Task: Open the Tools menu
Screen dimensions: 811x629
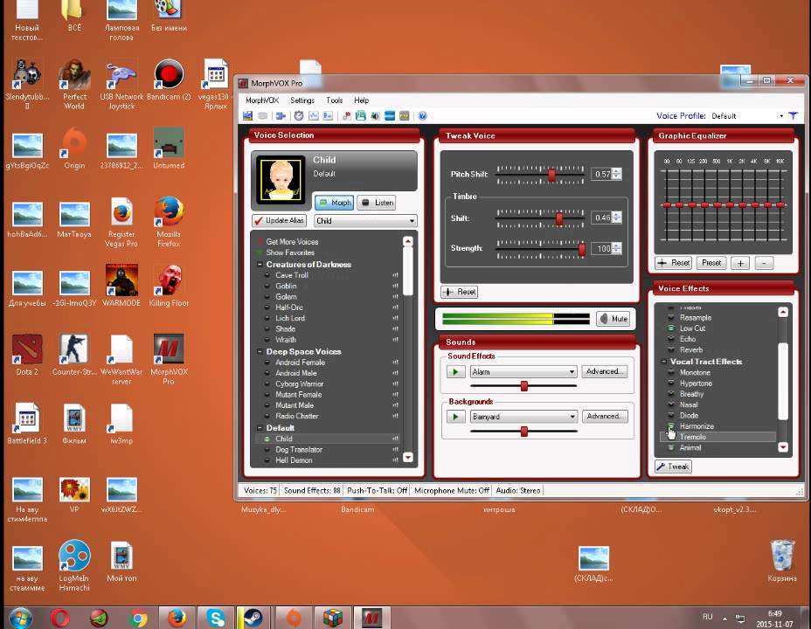Action: coord(334,100)
